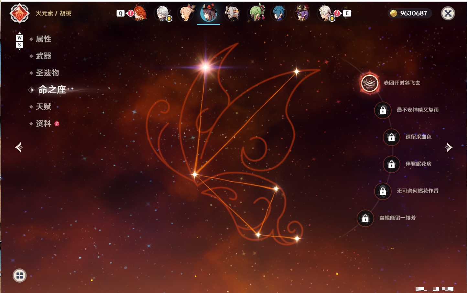Open the grid menu icon at bottom left
This screenshot has width=467, height=293.
tap(19, 276)
